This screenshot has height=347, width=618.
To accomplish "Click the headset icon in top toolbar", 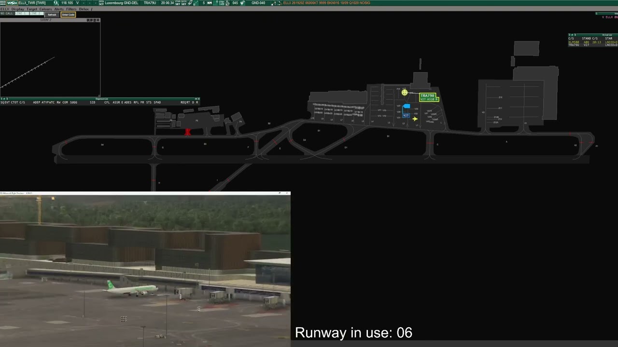I will [x=56, y=3].
